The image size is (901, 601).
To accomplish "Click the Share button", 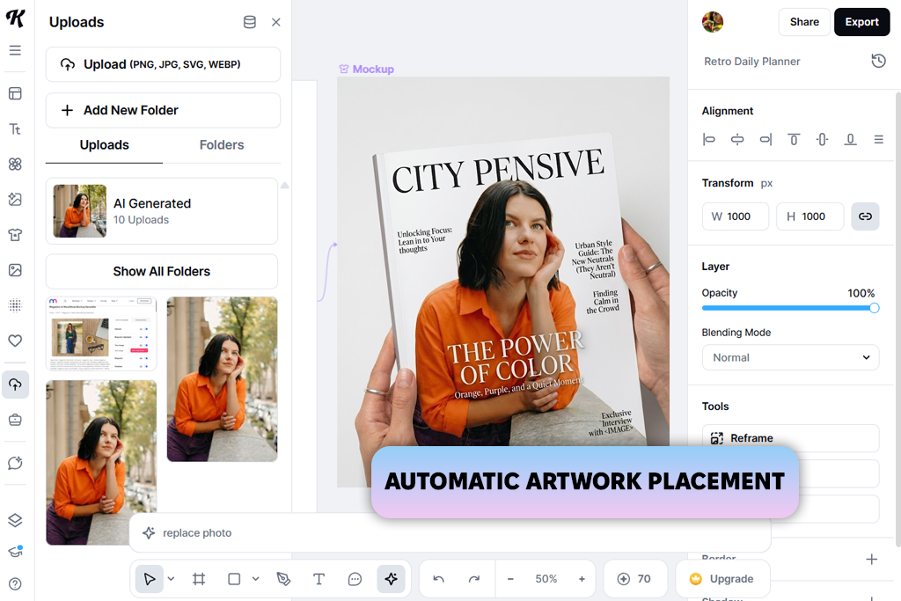I will click(x=804, y=22).
